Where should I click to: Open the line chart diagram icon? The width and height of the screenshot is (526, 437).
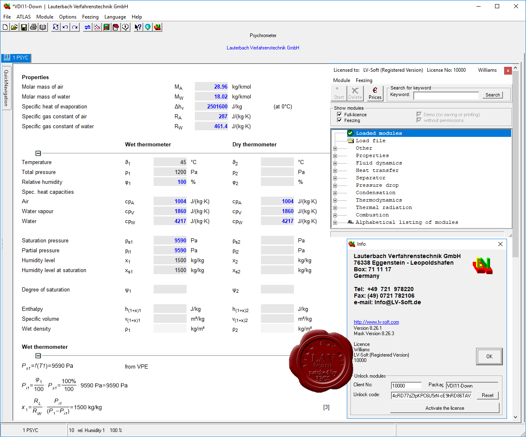(x=97, y=27)
